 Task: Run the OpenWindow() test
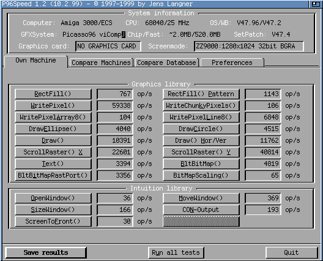click(53, 198)
